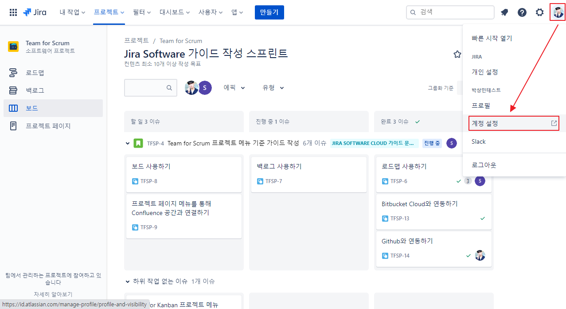Open the 내 작업 dropdown menu
Viewport: 566px width, 309px height.
coord(73,12)
